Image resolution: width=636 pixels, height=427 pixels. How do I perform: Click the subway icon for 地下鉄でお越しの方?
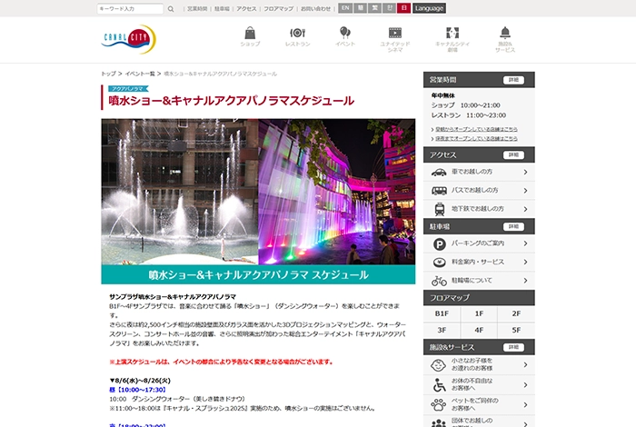pos(439,209)
